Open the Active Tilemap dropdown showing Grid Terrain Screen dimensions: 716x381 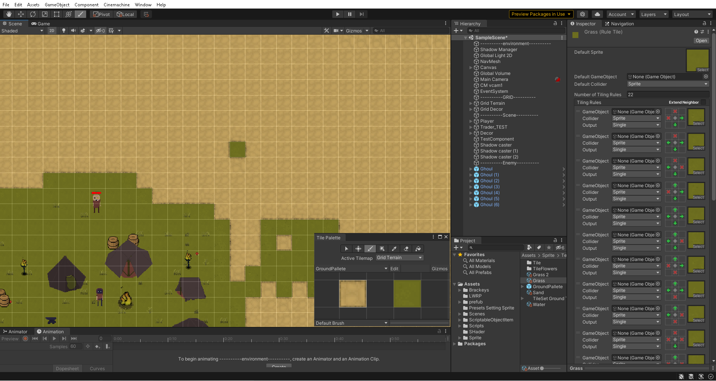pos(399,257)
